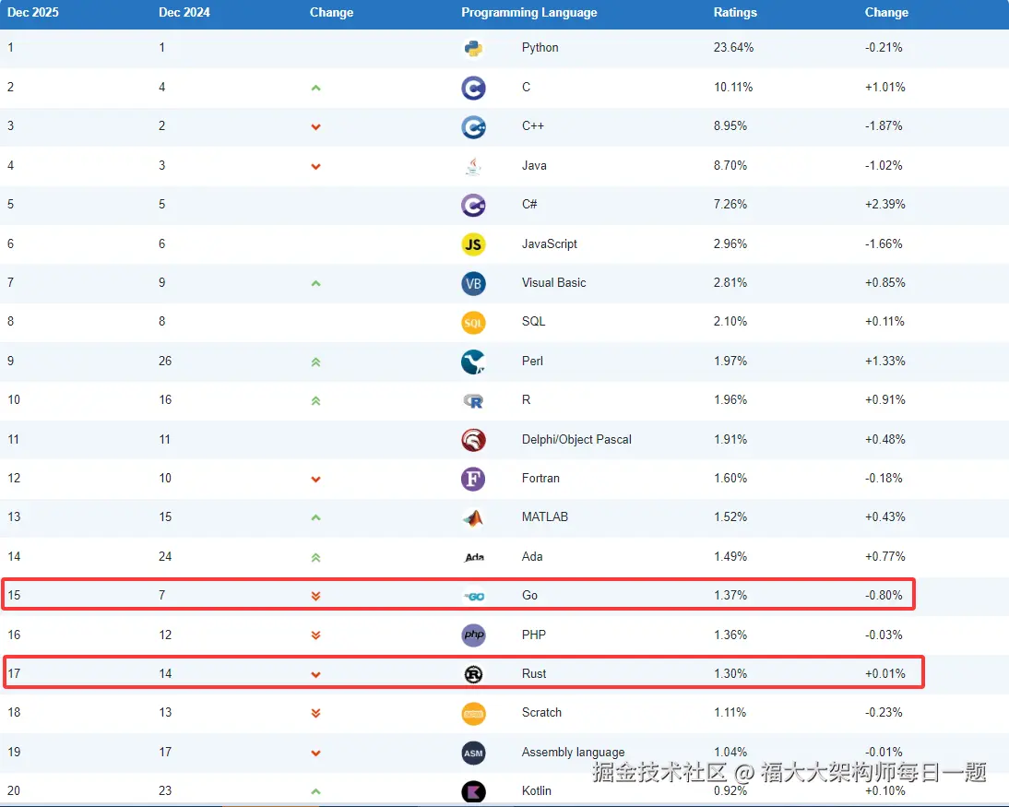Click the double down arrow in Go row
The width and height of the screenshot is (1009, 807).
[x=315, y=597]
